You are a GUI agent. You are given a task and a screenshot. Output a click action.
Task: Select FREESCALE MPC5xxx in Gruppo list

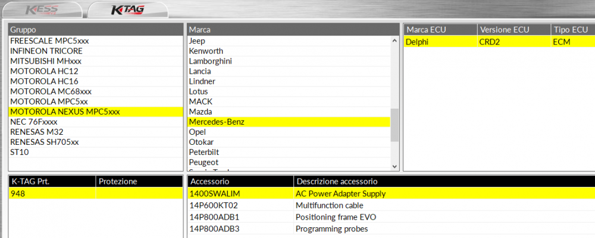pyautogui.click(x=49, y=41)
